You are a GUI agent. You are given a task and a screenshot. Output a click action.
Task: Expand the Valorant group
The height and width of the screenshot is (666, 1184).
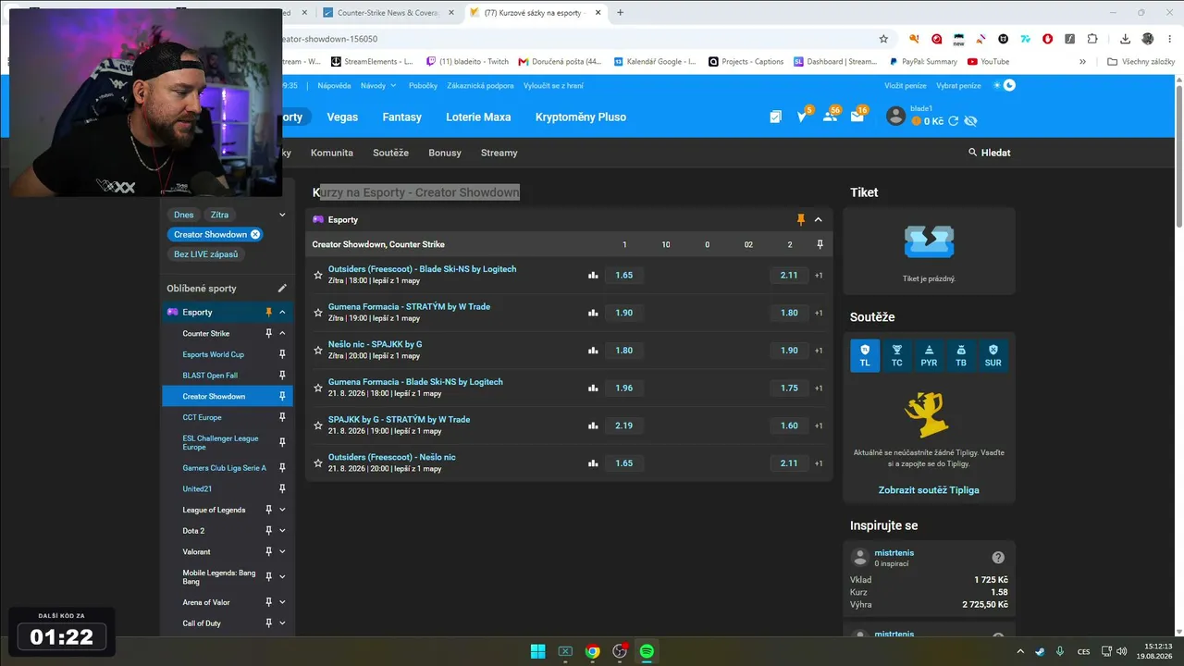click(282, 552)
